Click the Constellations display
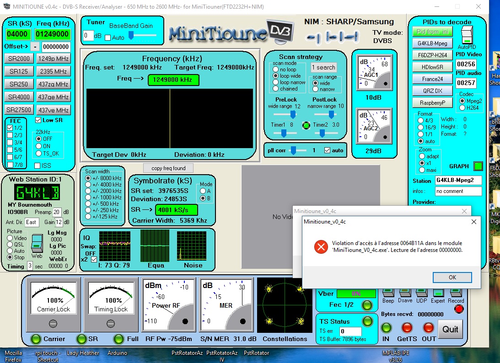This screenshot has height=363, width=500. [285, 305]
